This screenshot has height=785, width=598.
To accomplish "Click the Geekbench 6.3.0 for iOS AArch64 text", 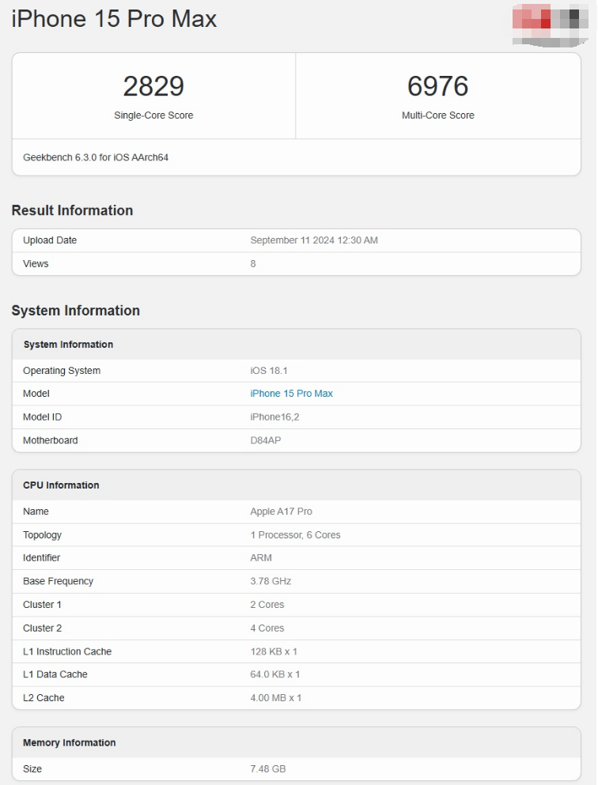I will coord(96,157).
